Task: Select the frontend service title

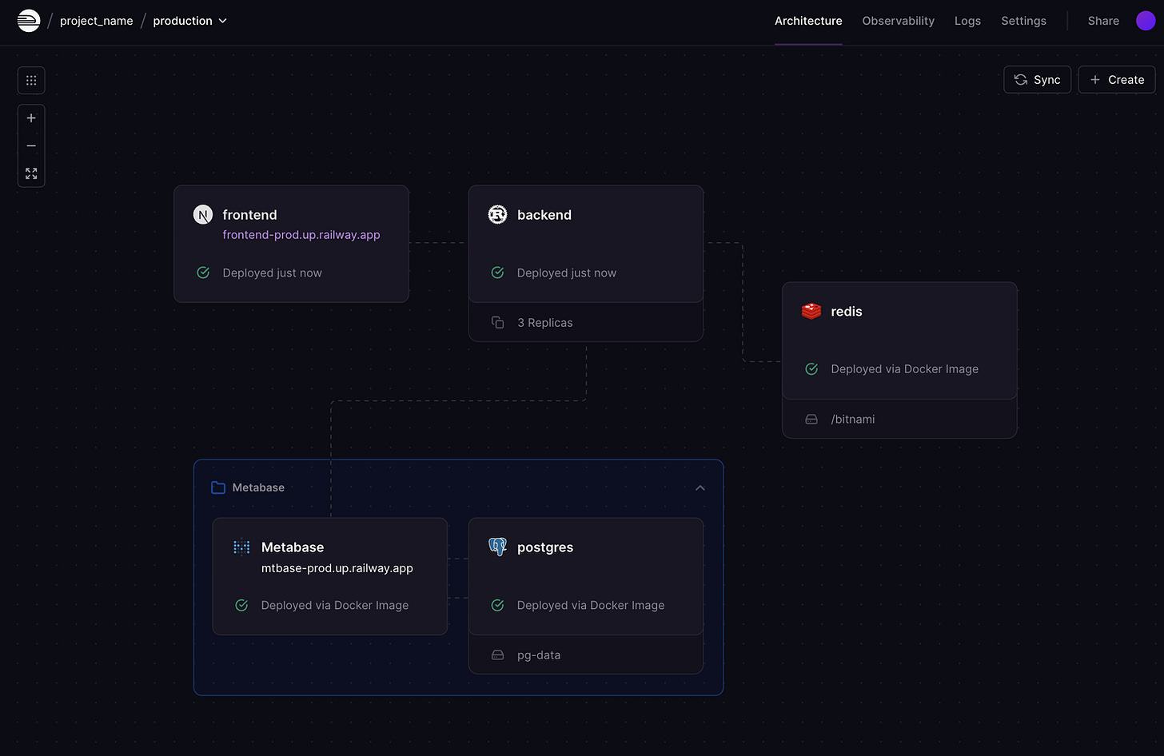Action: (x=249, y=215)
